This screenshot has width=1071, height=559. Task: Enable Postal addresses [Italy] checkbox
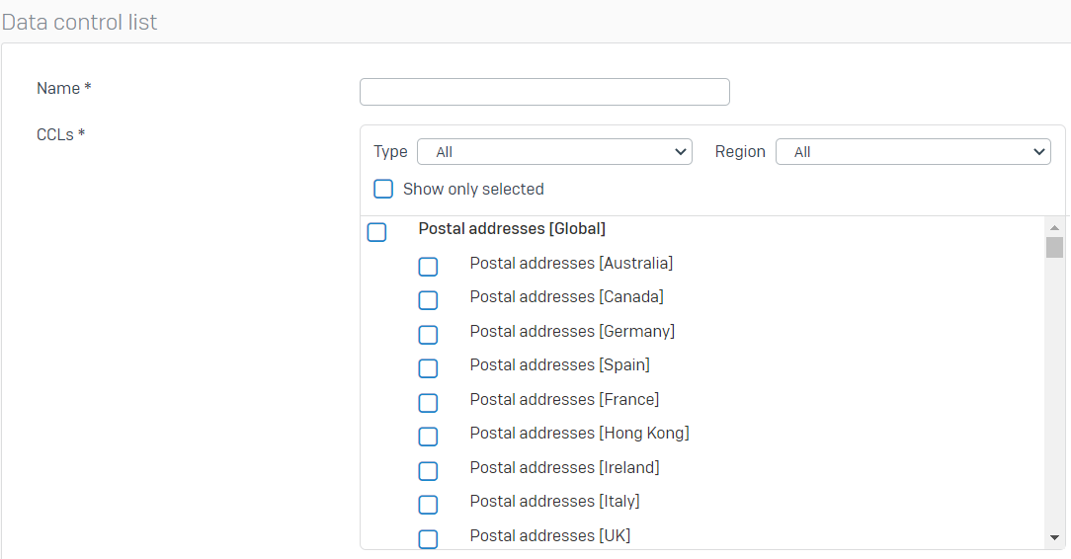click(428, 505)
